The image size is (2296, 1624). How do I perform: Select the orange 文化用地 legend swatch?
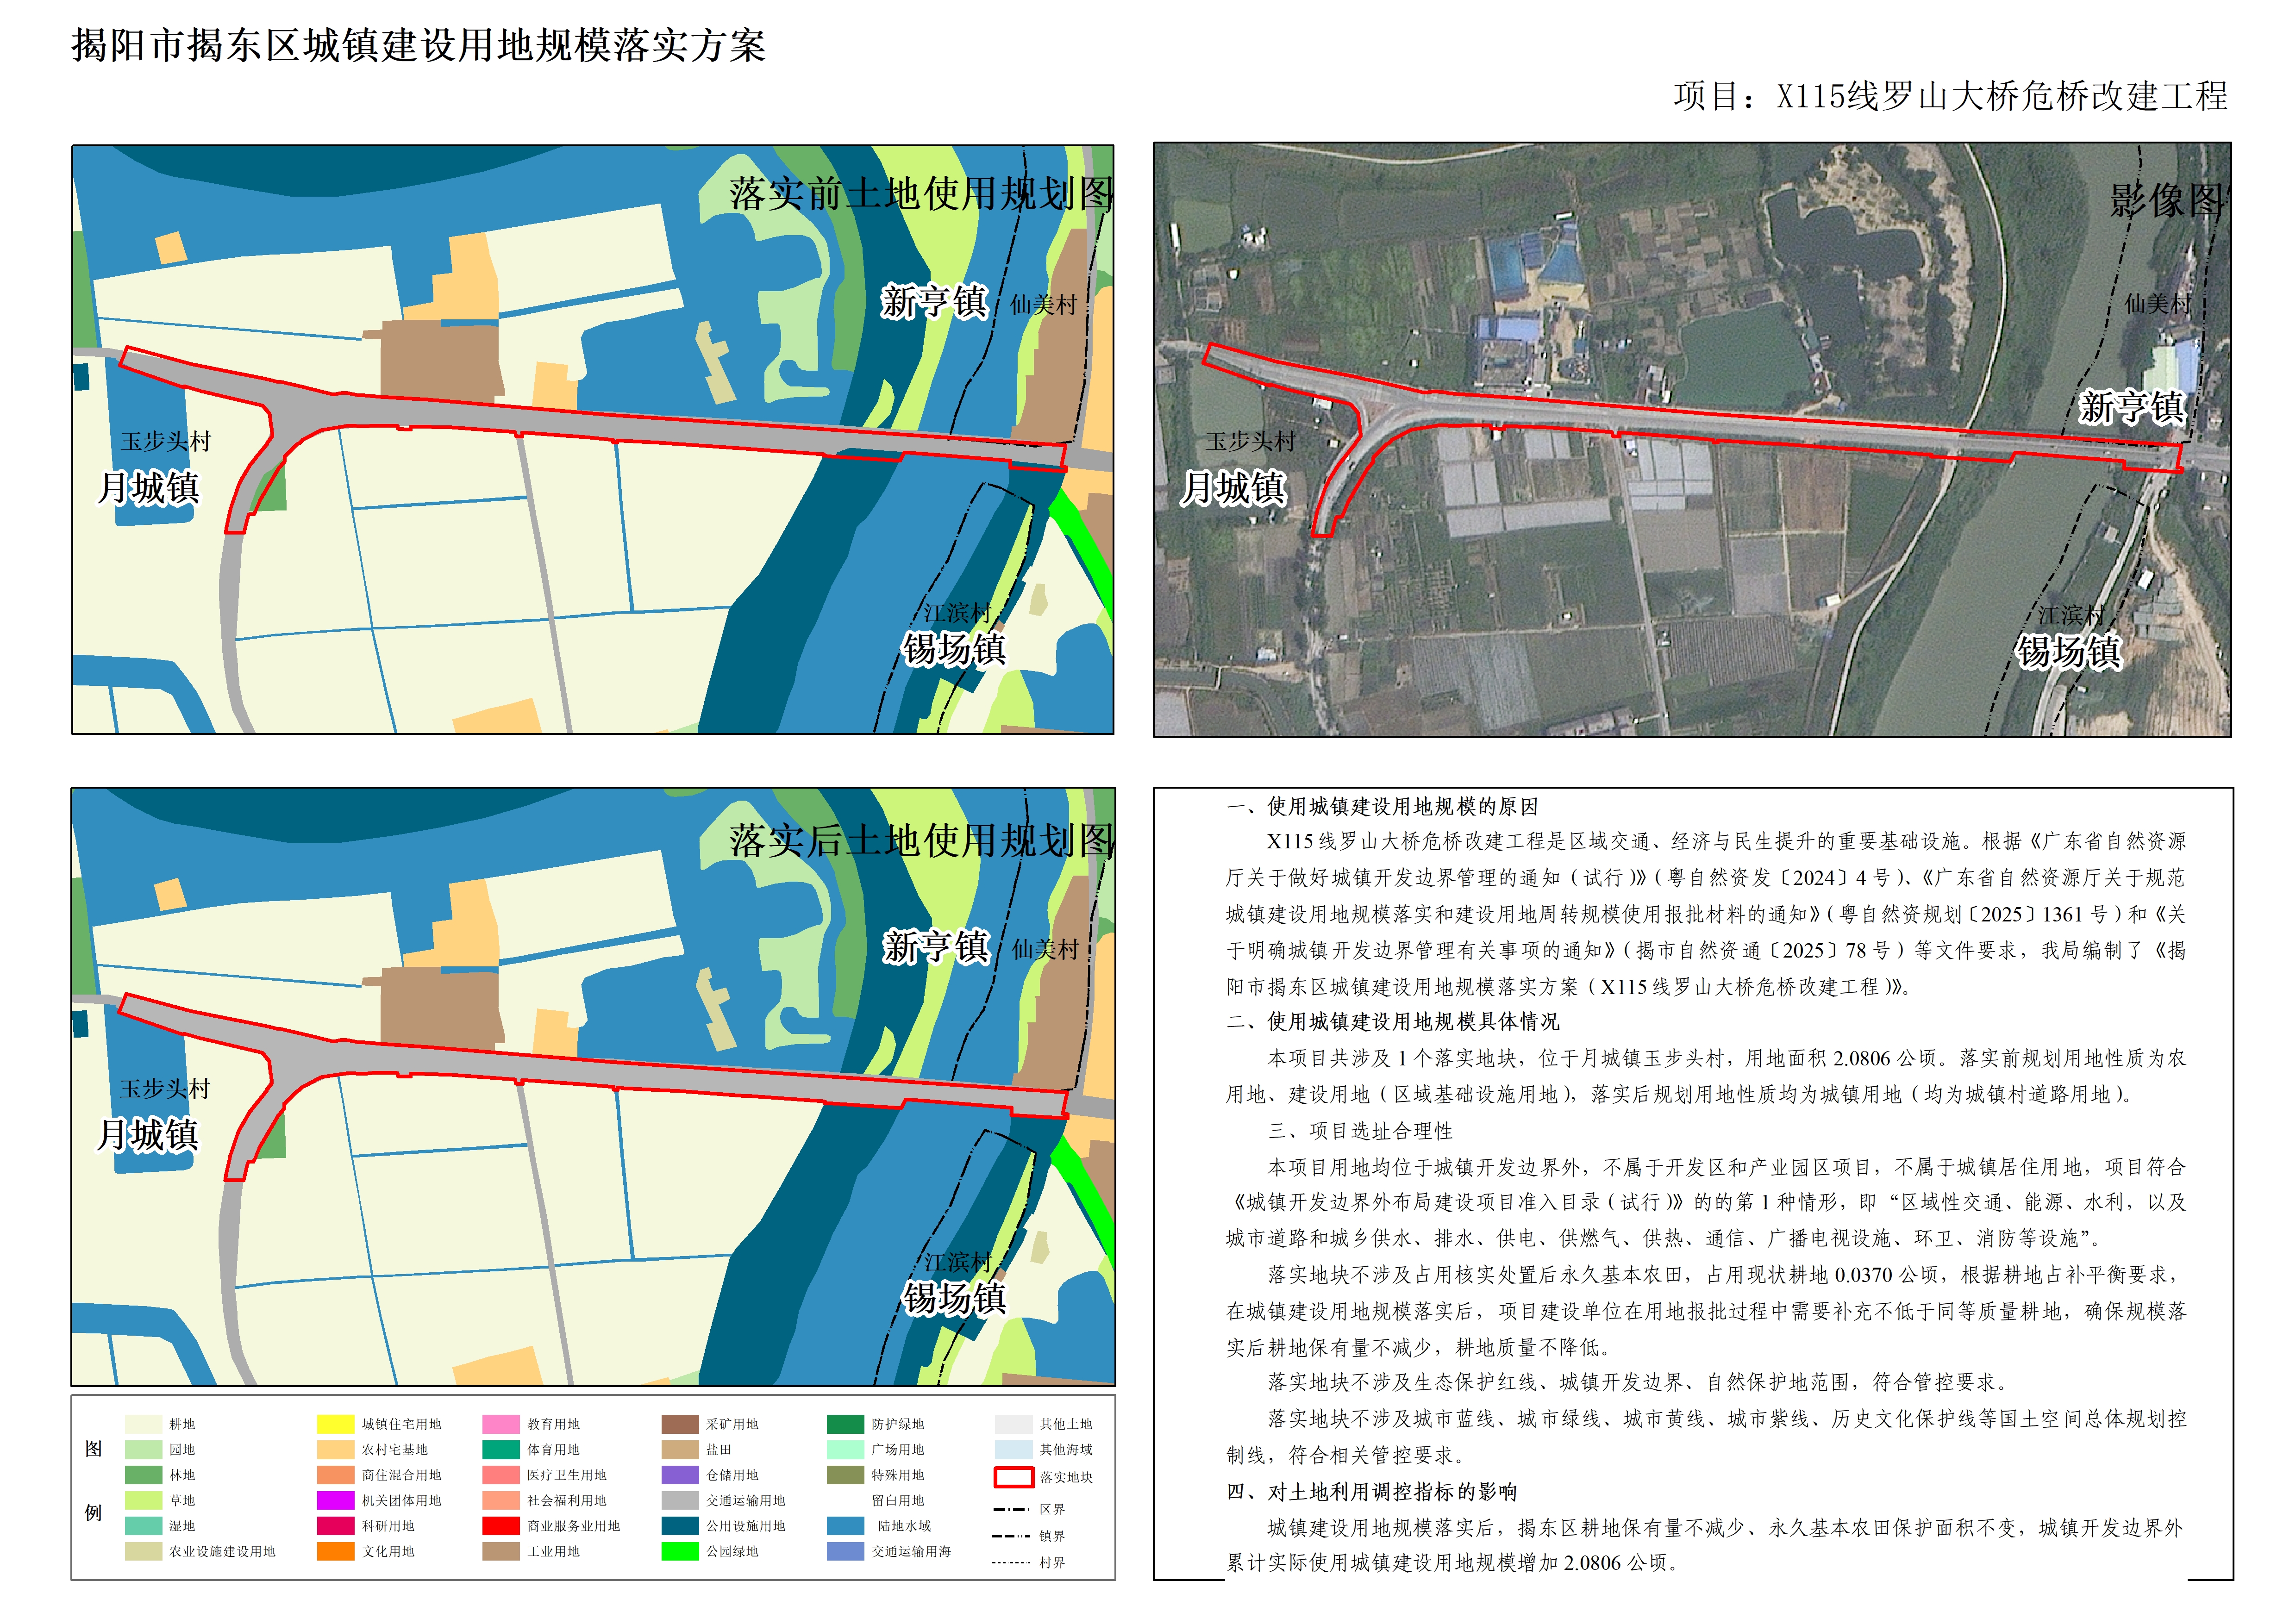[335, 1551]
